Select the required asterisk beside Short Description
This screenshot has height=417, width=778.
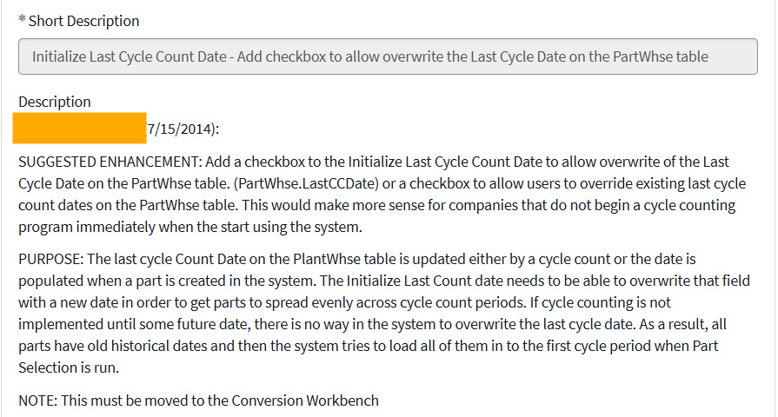pyautogui.click(x=22, y=19)
